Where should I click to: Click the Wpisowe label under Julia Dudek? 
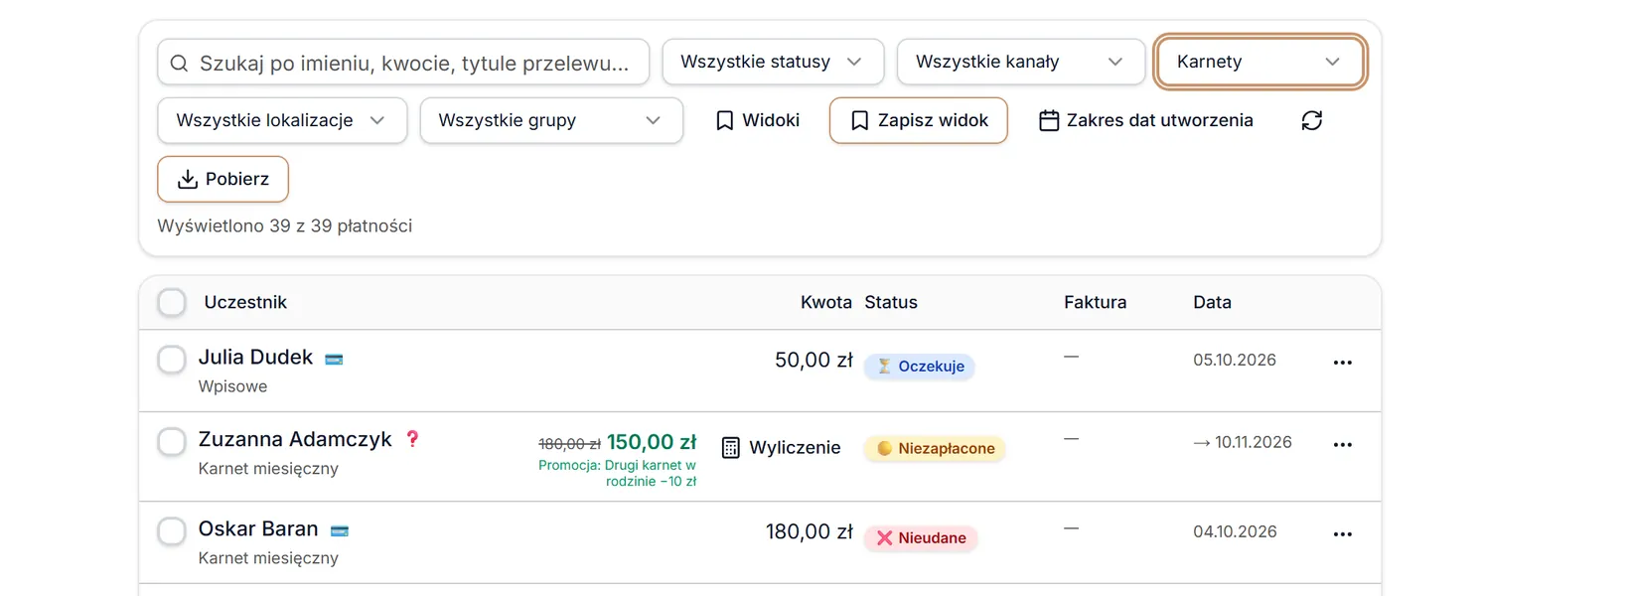click(232, 386)
